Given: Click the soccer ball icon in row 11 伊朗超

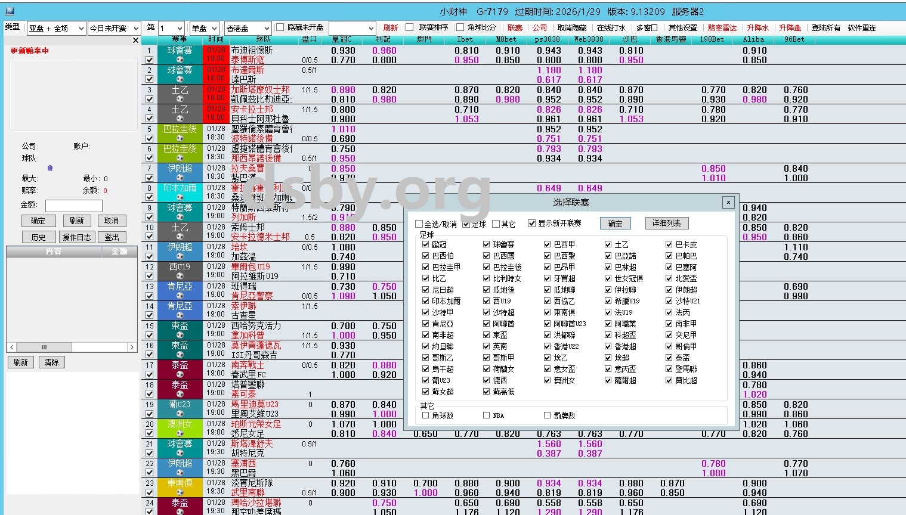Looking at the screenshot, I should point(180,256).
